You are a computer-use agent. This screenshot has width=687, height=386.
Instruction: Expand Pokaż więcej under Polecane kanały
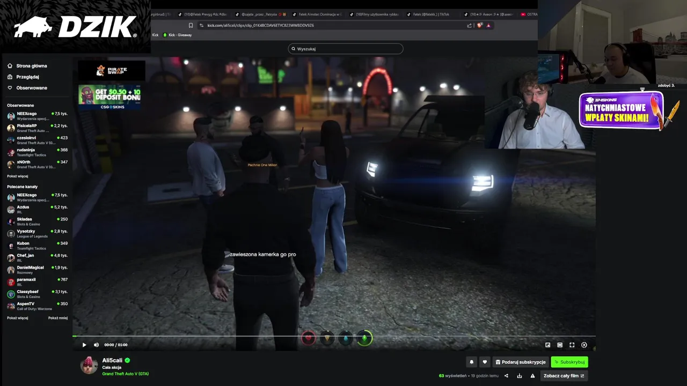tap(18, 318)
